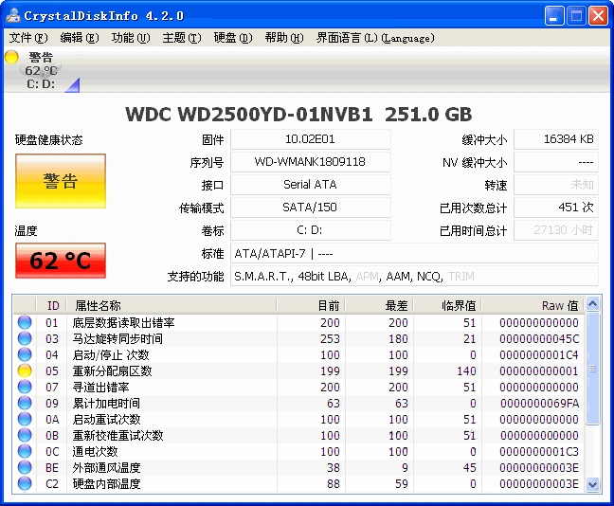Click the red 62 °C temperature button

(60, 261)
